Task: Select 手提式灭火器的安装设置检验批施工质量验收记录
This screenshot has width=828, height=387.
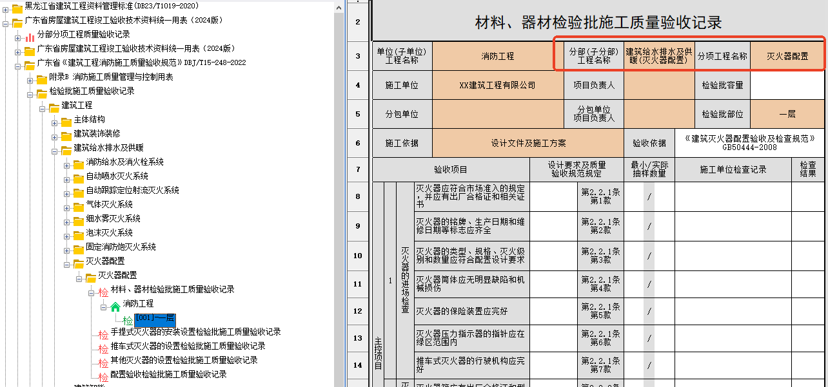Action: click(x=196, y=332)
